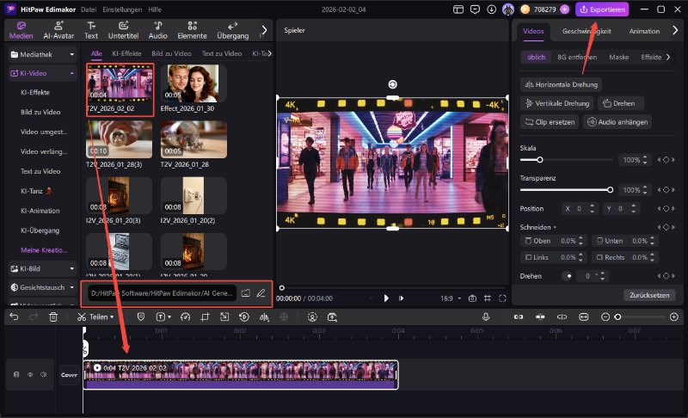This screenshot has height=418, width=688.
Task: Select Meine Kreatio... in the sidebar
Action: click(44, 250)
